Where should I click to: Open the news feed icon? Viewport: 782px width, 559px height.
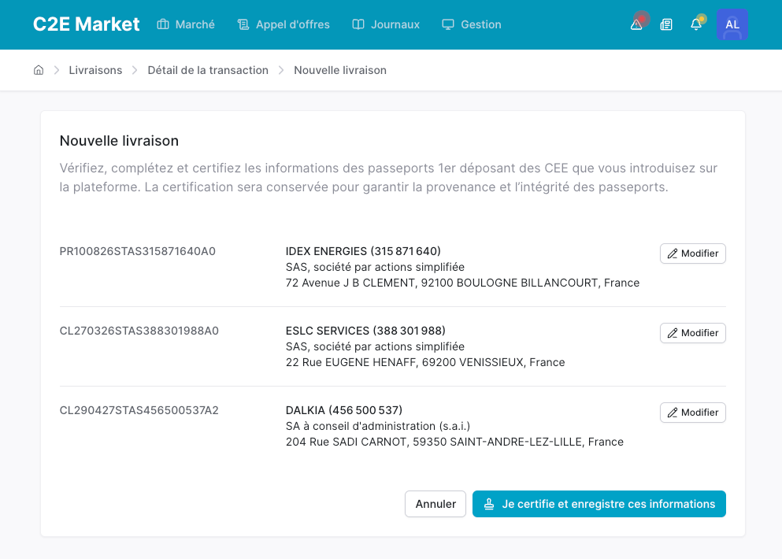coord(666,24)
